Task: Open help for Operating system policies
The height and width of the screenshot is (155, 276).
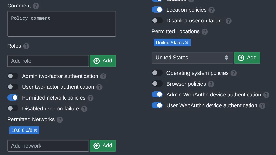Action: click(x=233, y=73)
